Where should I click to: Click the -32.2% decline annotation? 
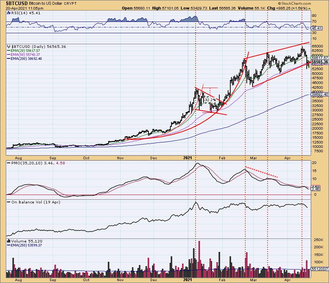pos(210,100)
